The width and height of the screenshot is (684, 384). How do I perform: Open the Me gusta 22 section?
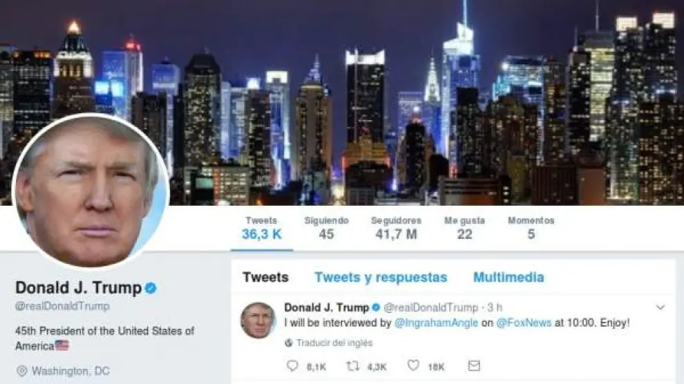coord(464,228)
